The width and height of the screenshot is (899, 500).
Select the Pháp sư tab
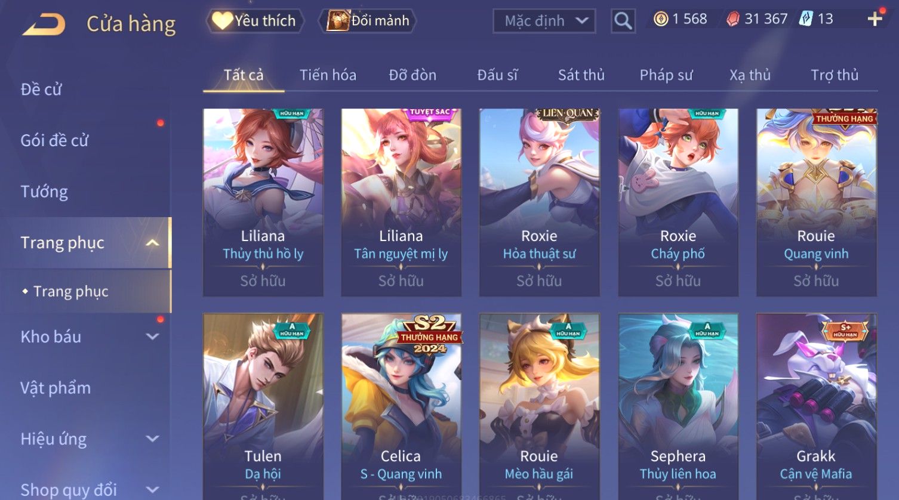point(666,75)
